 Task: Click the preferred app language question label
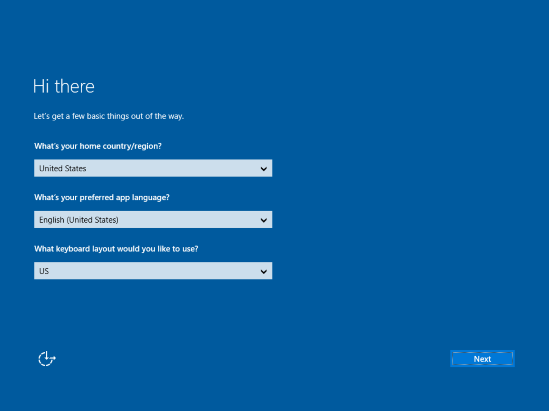click(102, 197)
